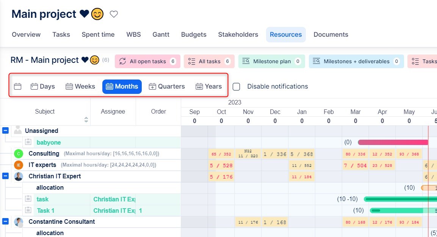Open the calendar date picker icon
437x237 pixels.
(17, 86)
